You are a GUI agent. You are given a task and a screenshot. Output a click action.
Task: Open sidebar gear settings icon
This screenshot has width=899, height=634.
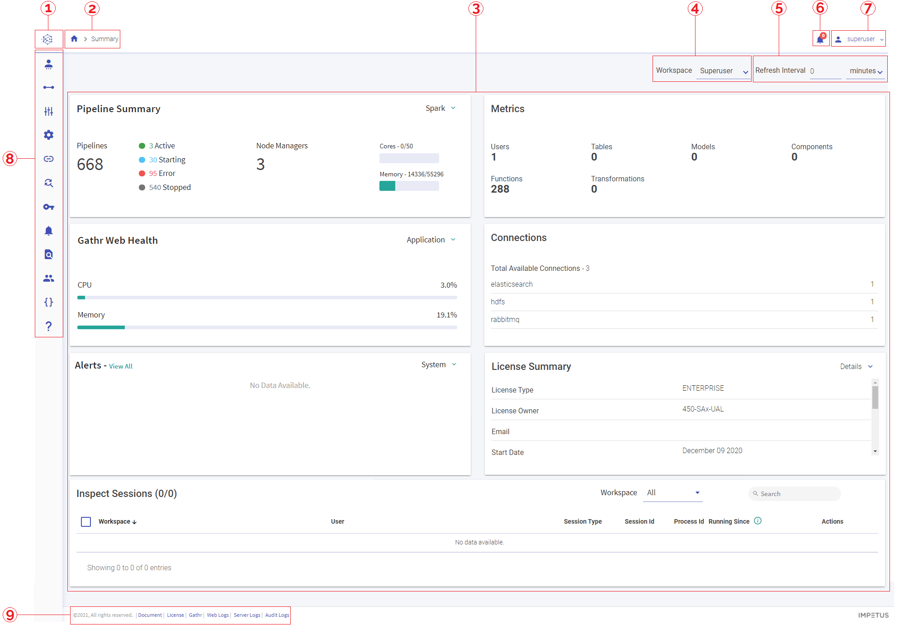[49, 135]
